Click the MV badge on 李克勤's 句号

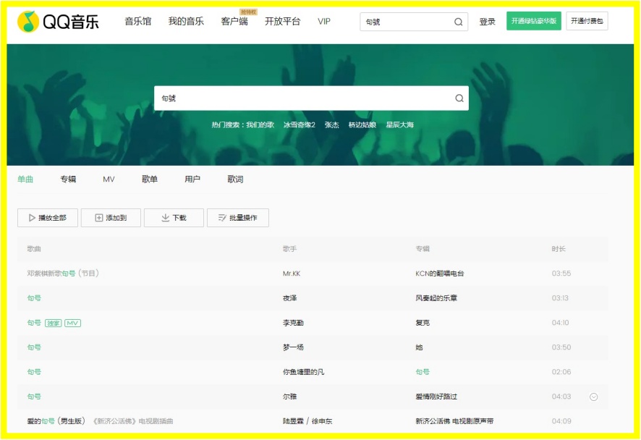[72, 323]
